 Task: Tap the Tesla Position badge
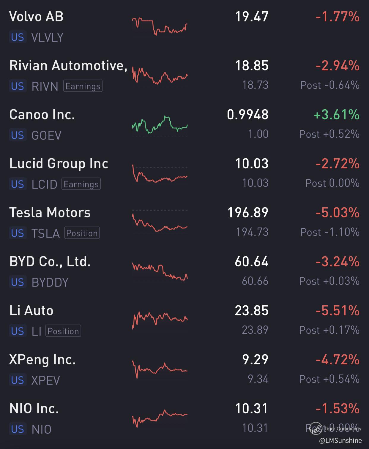(82, 233)
